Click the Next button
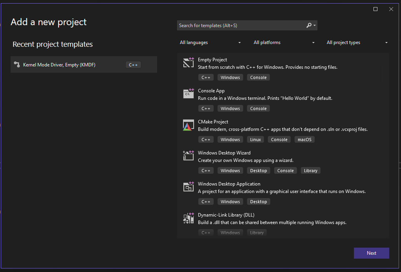 pos(371,253)
